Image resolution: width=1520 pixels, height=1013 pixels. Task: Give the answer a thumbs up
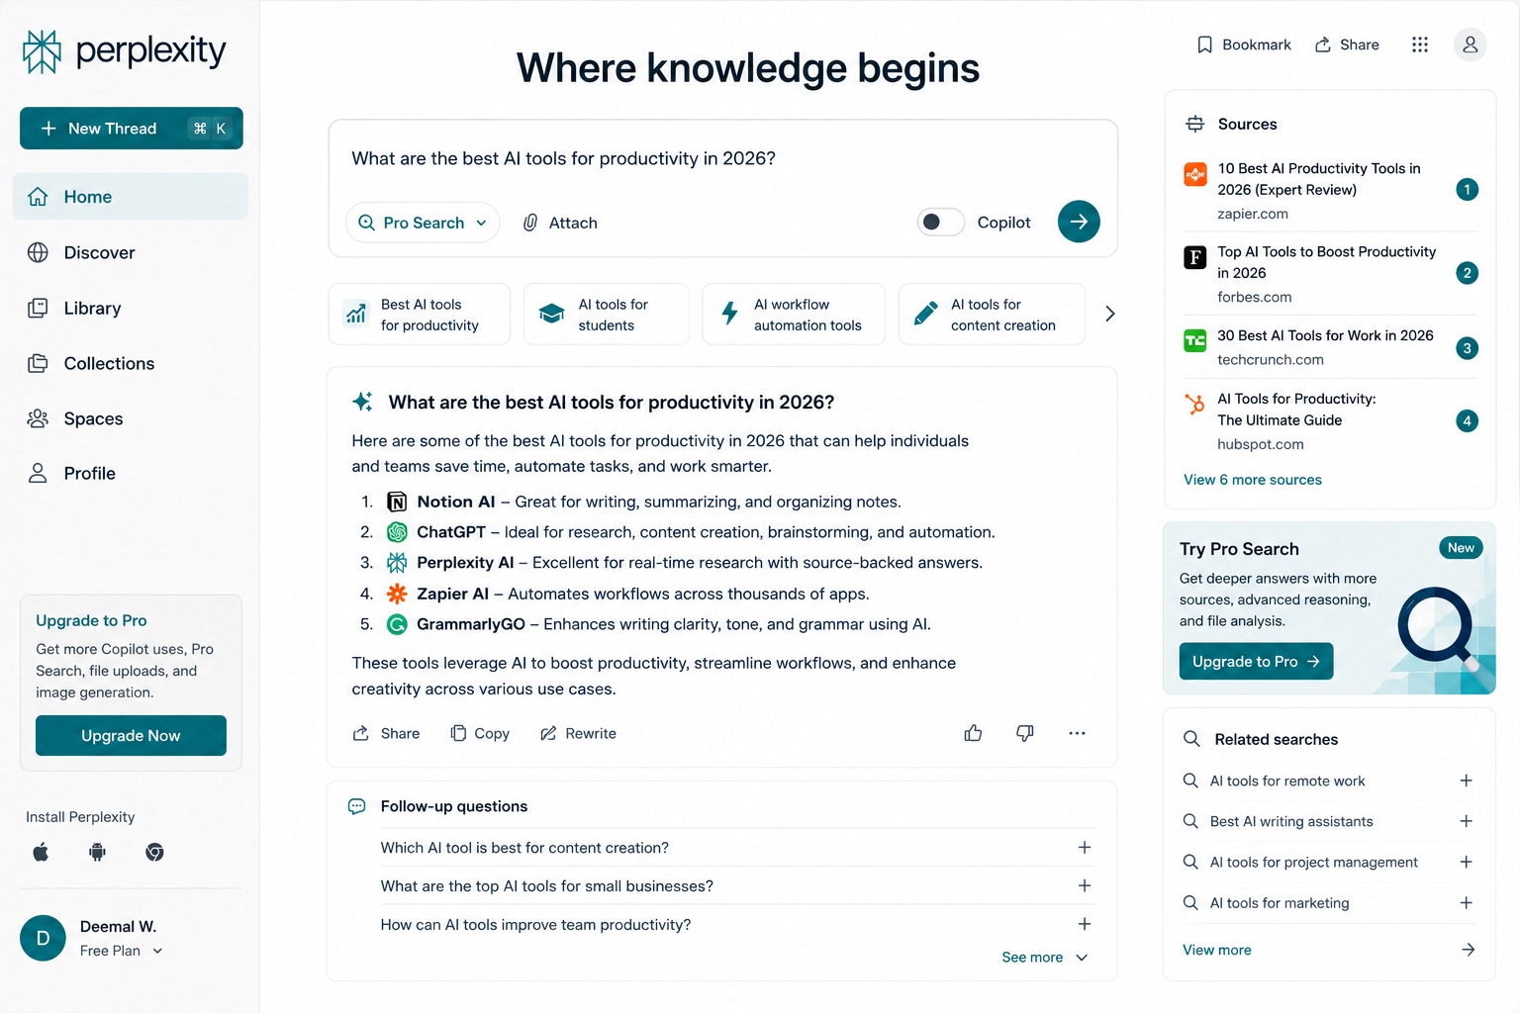(x=973, y=733)
